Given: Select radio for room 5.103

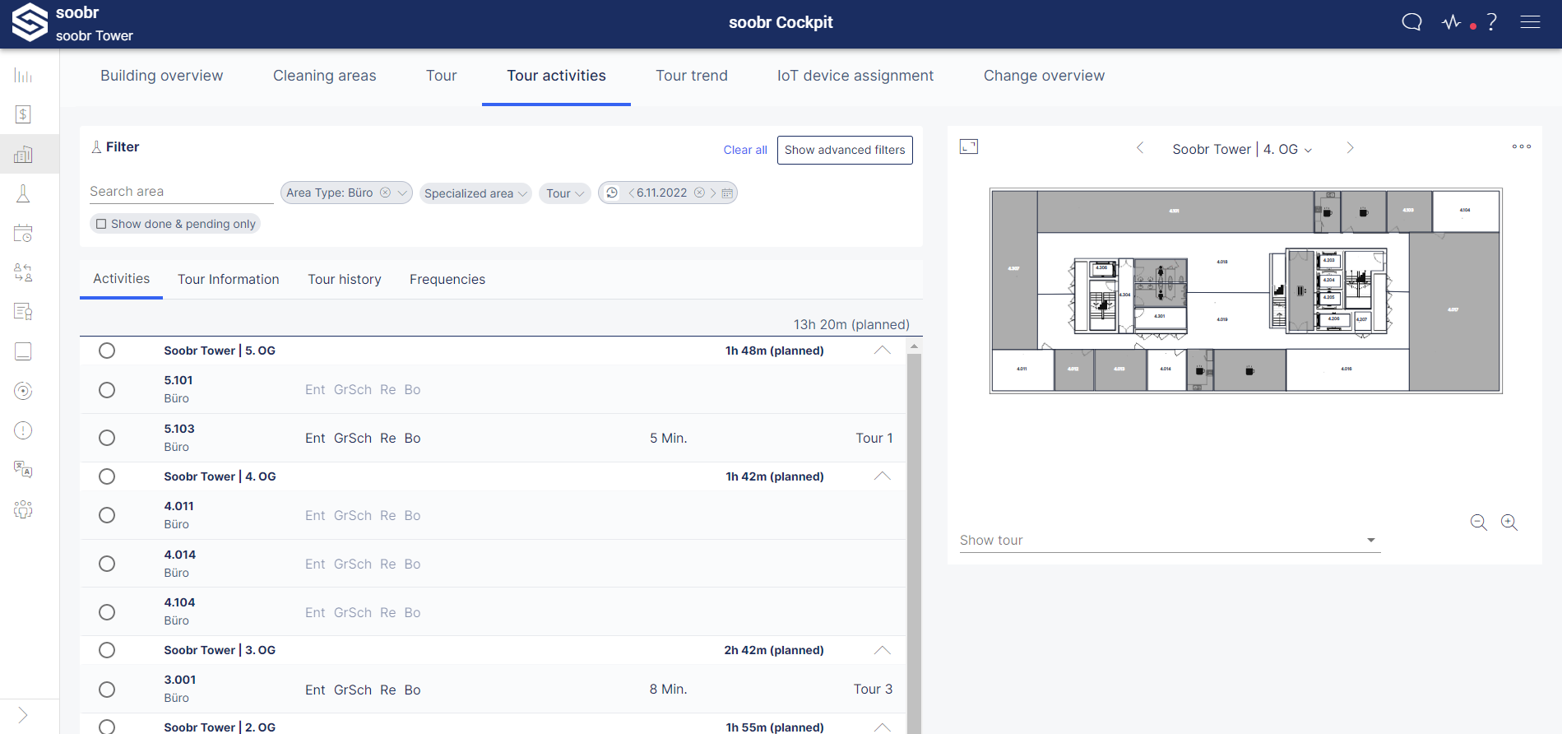Looking at the screenshot, I should pos(107,438).
